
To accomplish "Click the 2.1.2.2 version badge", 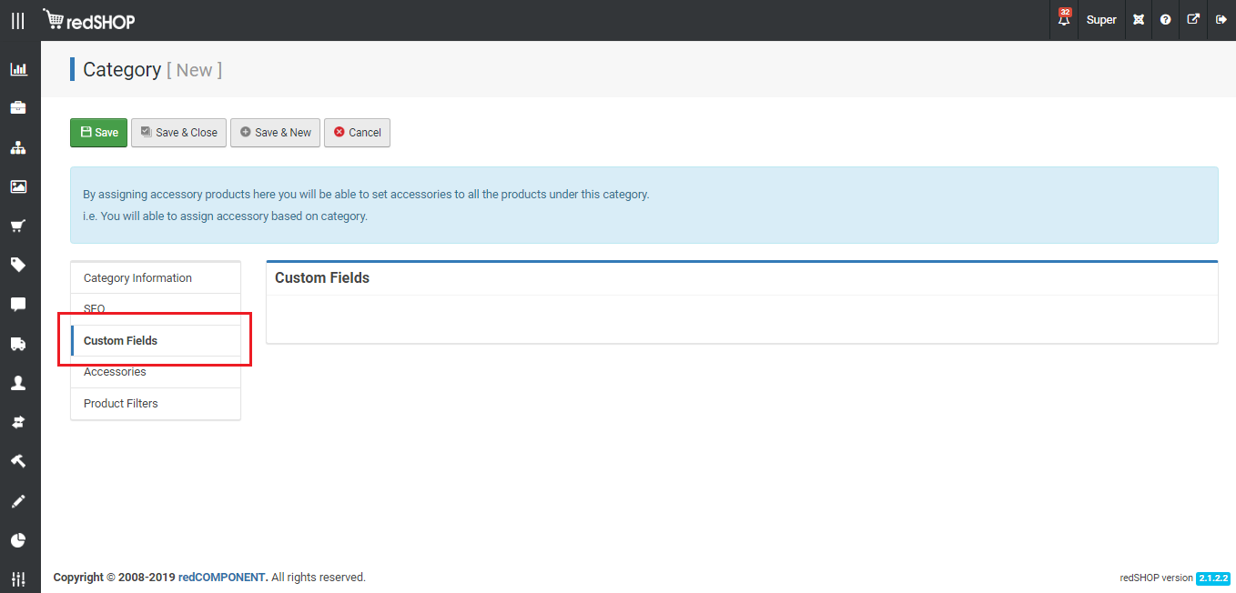I will [1213, 578].
